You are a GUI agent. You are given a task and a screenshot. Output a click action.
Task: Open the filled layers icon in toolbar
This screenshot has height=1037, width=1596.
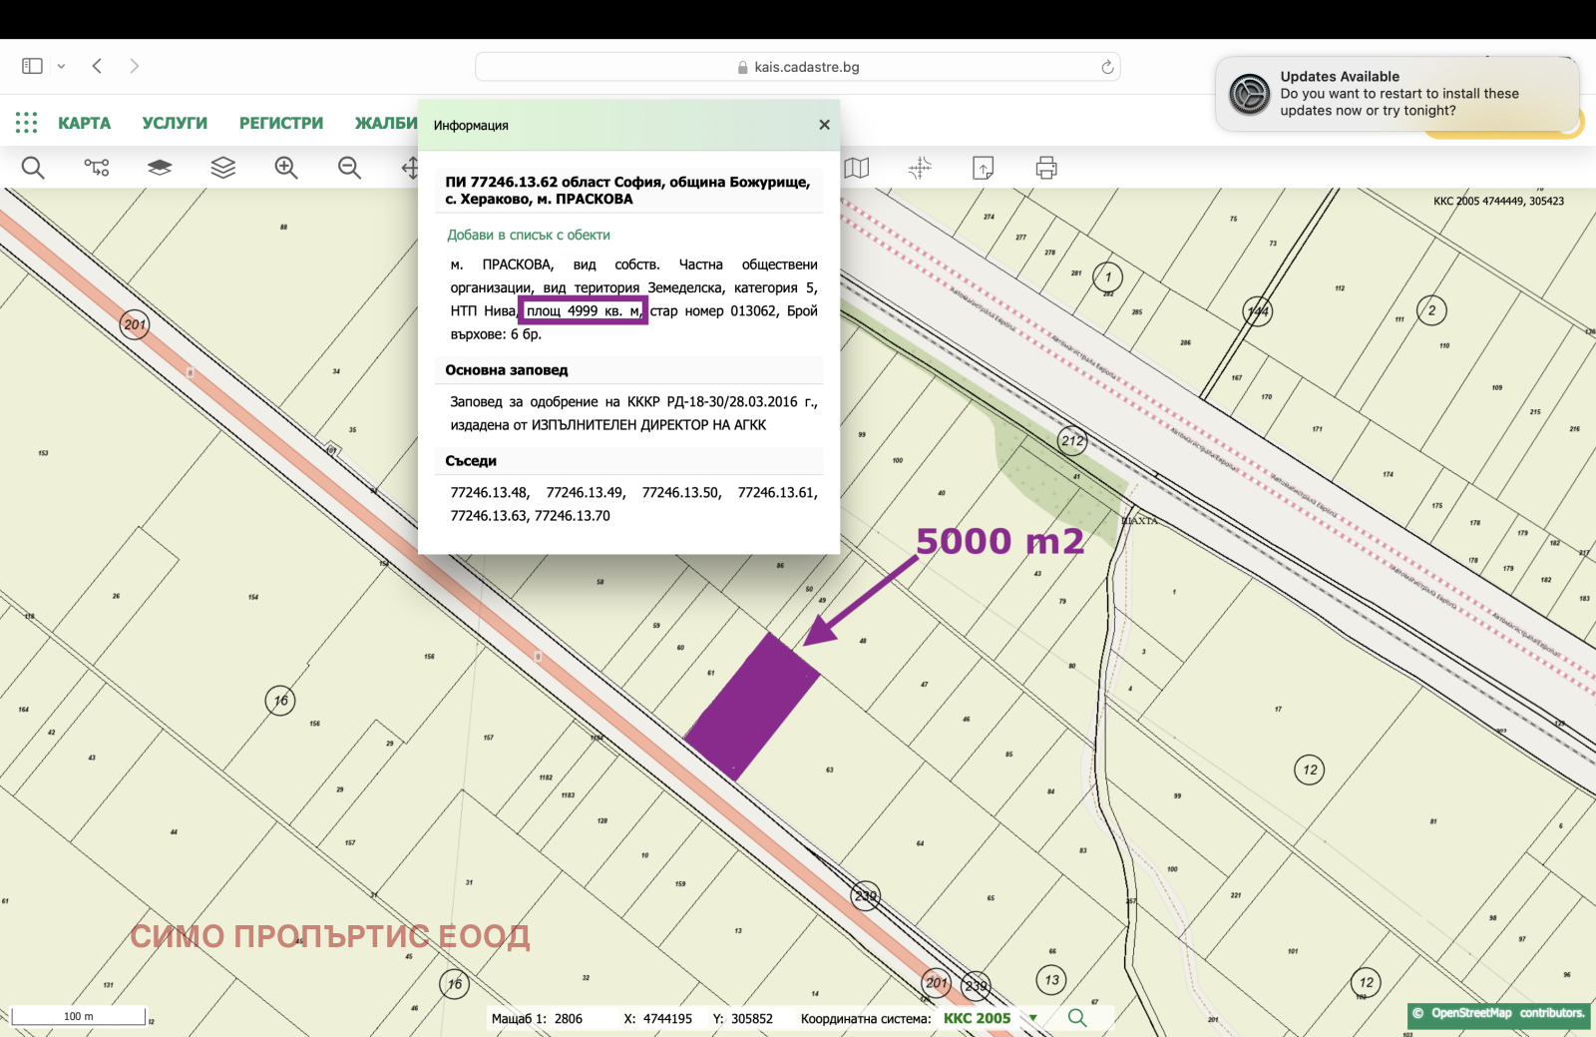click(160, 168)
